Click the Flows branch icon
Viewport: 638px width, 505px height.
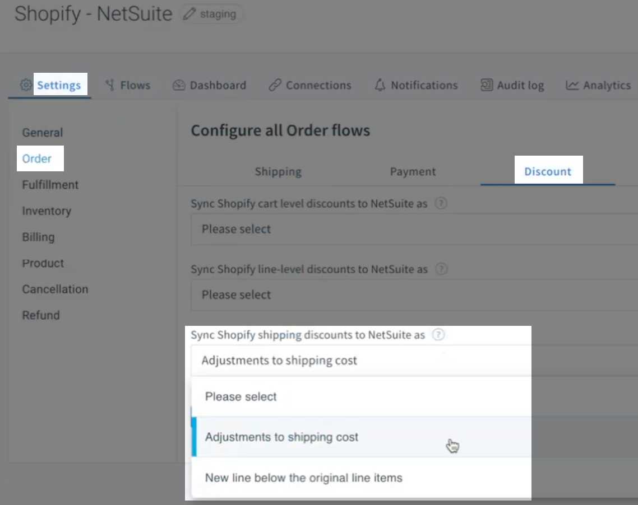110,85
